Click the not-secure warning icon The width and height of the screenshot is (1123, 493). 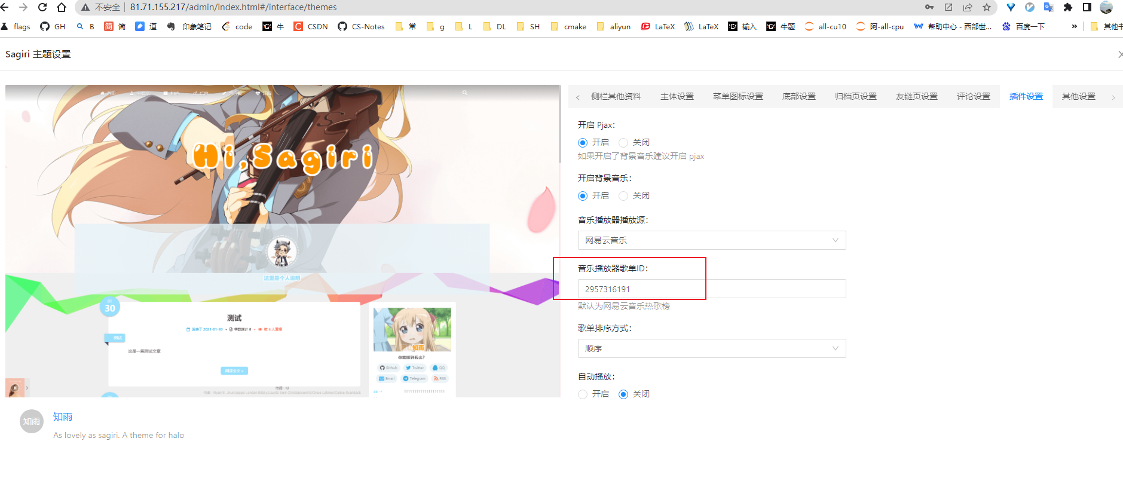pyautogui.click(x=85, y=7)
